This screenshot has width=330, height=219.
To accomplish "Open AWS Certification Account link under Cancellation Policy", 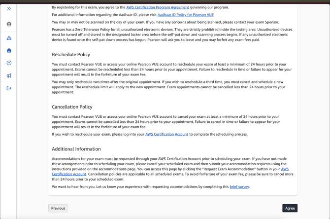I will coord(166,134).
